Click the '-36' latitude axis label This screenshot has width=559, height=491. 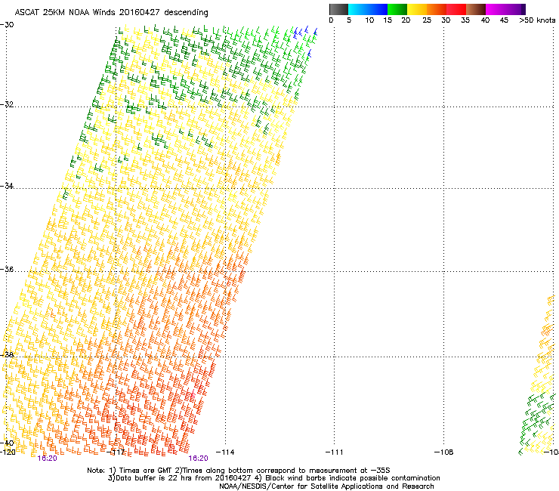[x=7, y=269]
